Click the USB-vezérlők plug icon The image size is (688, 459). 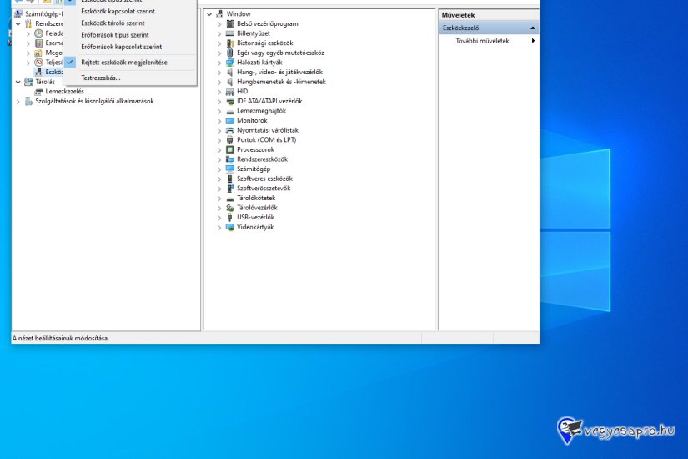click(230, 217)
